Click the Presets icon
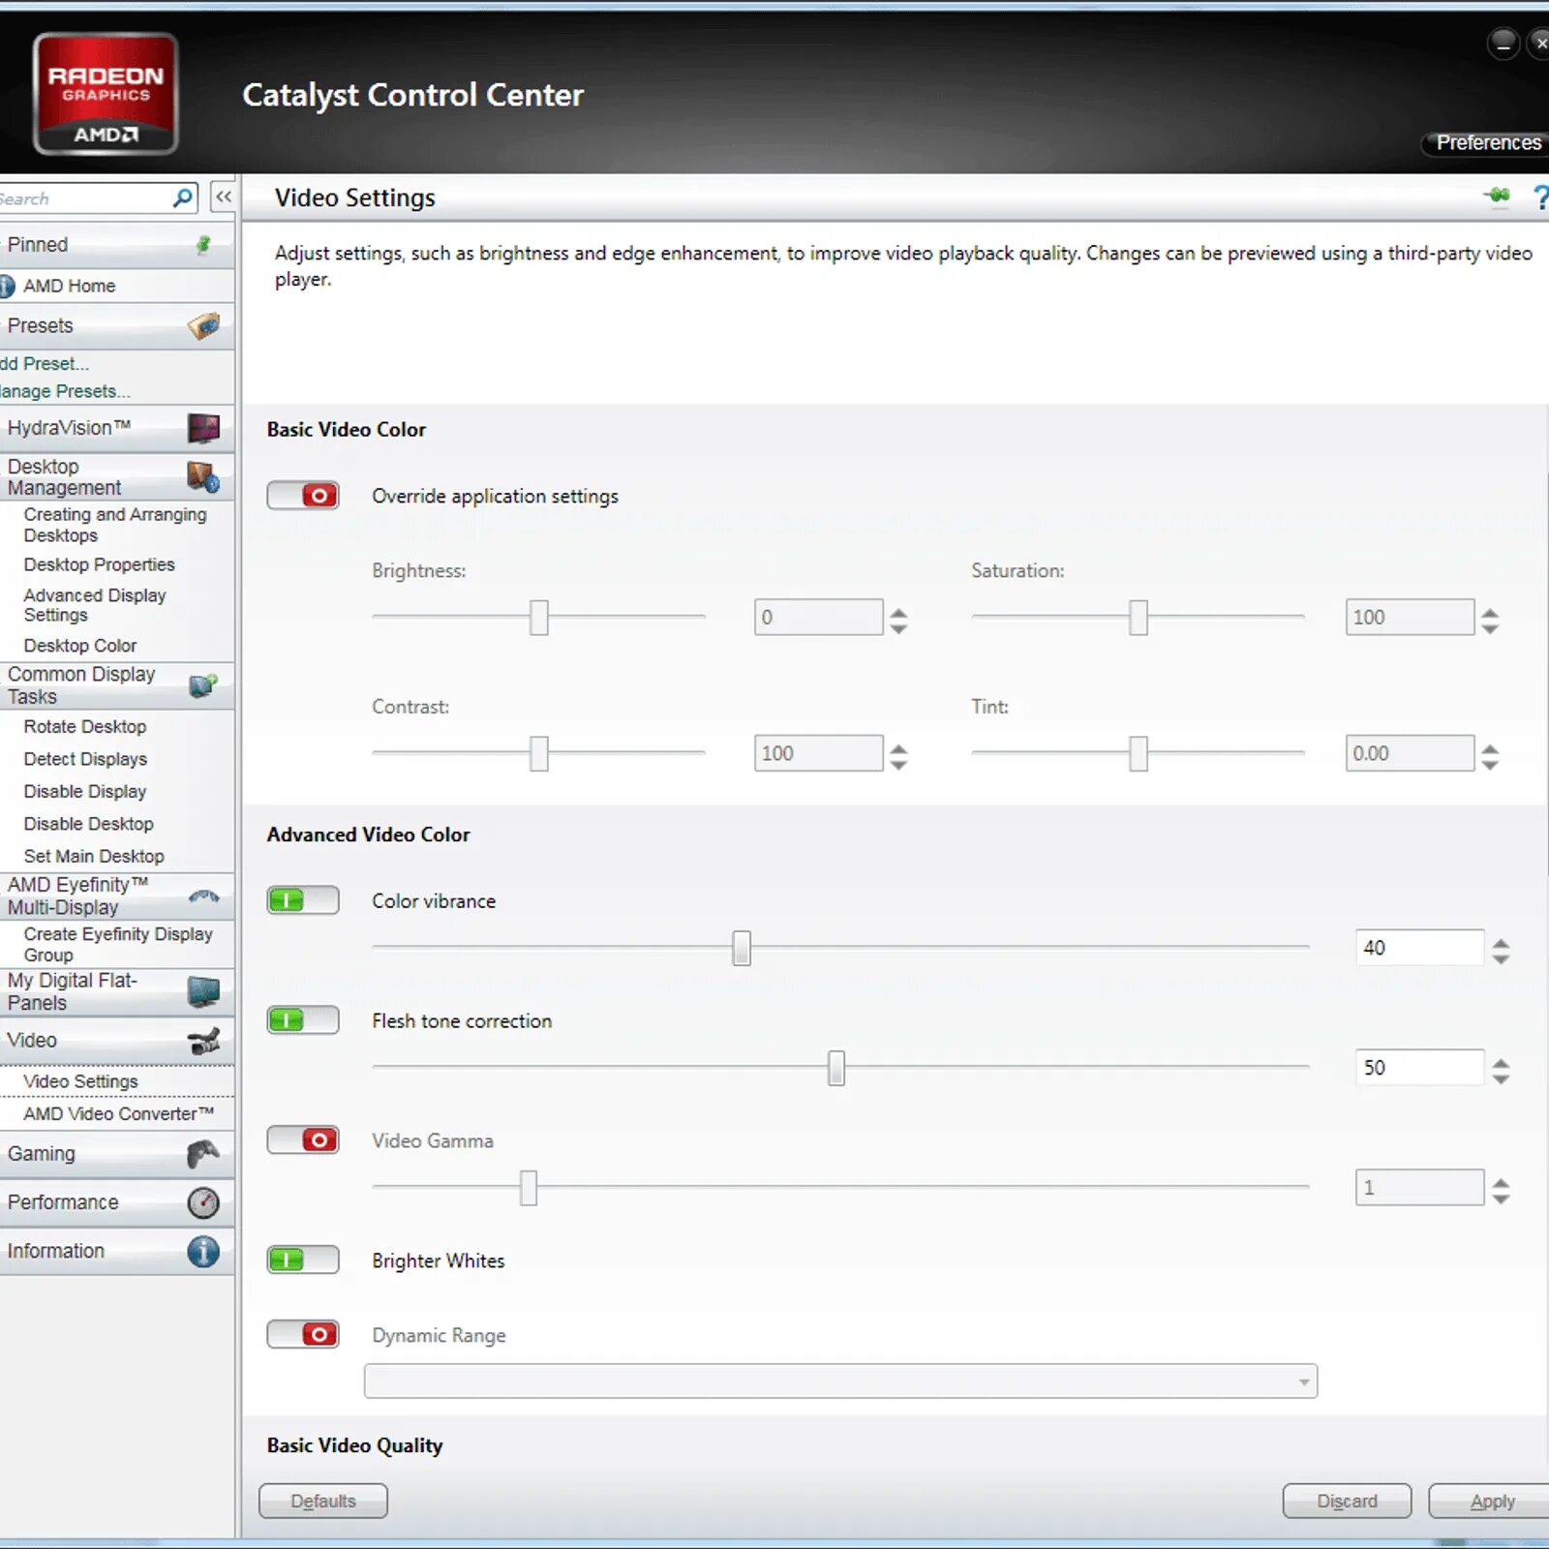This screenshot has height=1549, width=1549. [203, 326]
